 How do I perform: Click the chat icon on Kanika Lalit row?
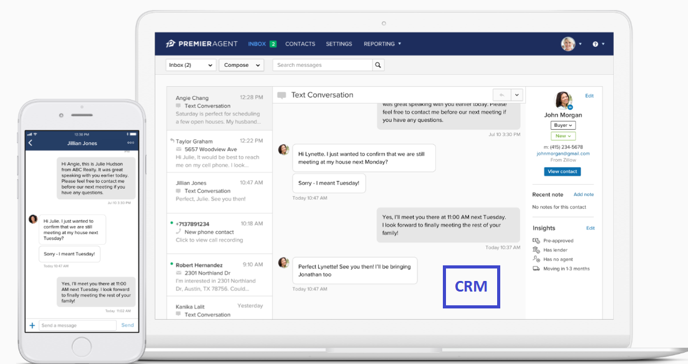178,315
